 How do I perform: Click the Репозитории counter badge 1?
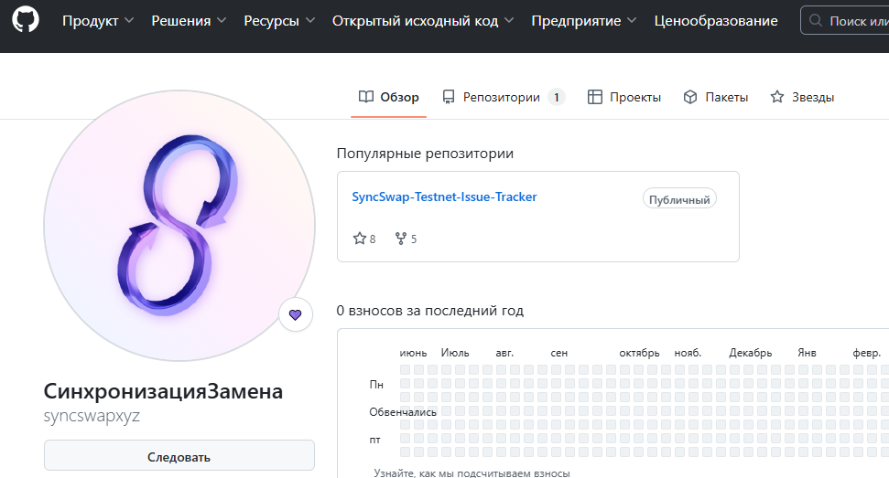point(556,97)
